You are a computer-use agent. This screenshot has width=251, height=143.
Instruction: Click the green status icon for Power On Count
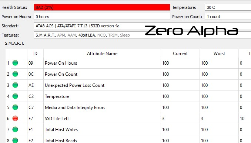pyautogui.click(x=15, y=74)
